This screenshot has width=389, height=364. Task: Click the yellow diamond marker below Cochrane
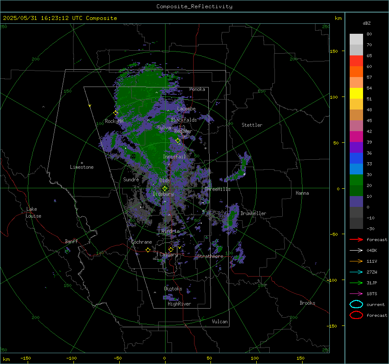pyautogui.click(x=148, y=250)
